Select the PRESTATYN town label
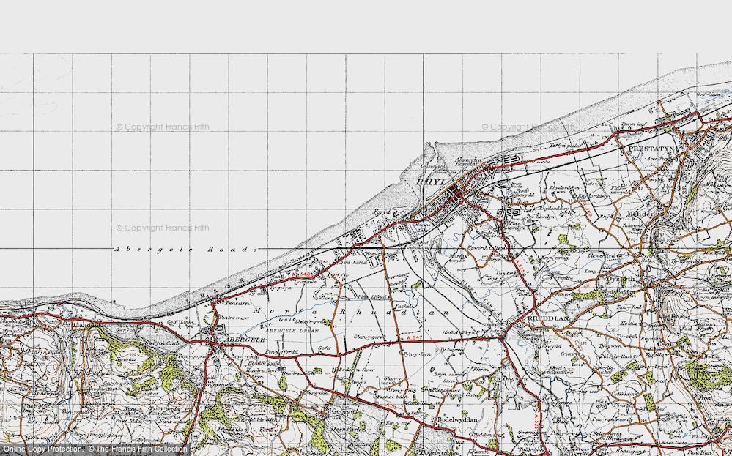 [652, 149]
